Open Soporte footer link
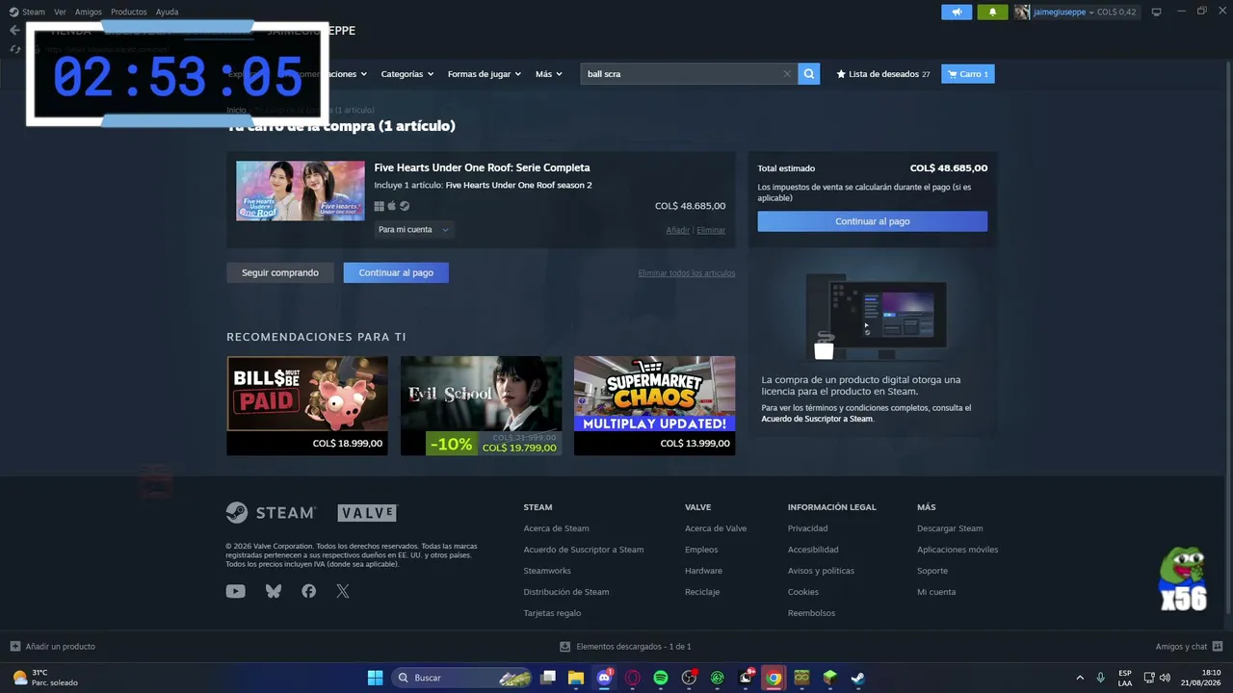Image resolution: width=1233 pixels, height=693 pixels. click(x=932, y=571)
